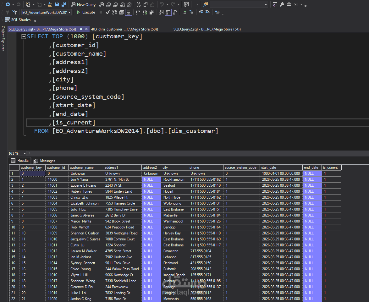Expand the 161 % zoom dropdown
This screenshot has width=369, height=302.
click(x=25, y=153)
